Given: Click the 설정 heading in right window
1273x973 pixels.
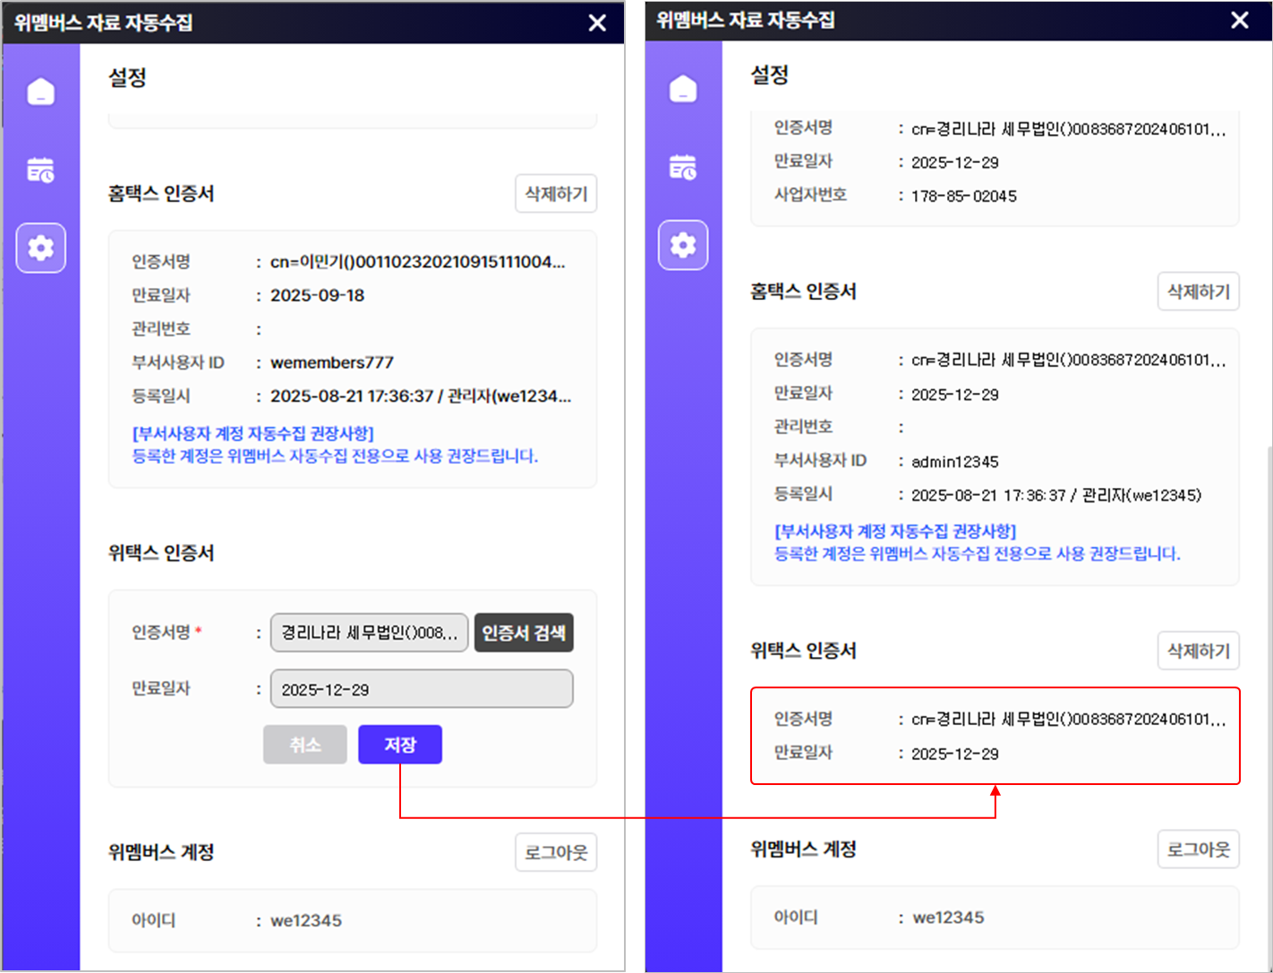Looking at the screenshot, I should click(x=769, y=75).
